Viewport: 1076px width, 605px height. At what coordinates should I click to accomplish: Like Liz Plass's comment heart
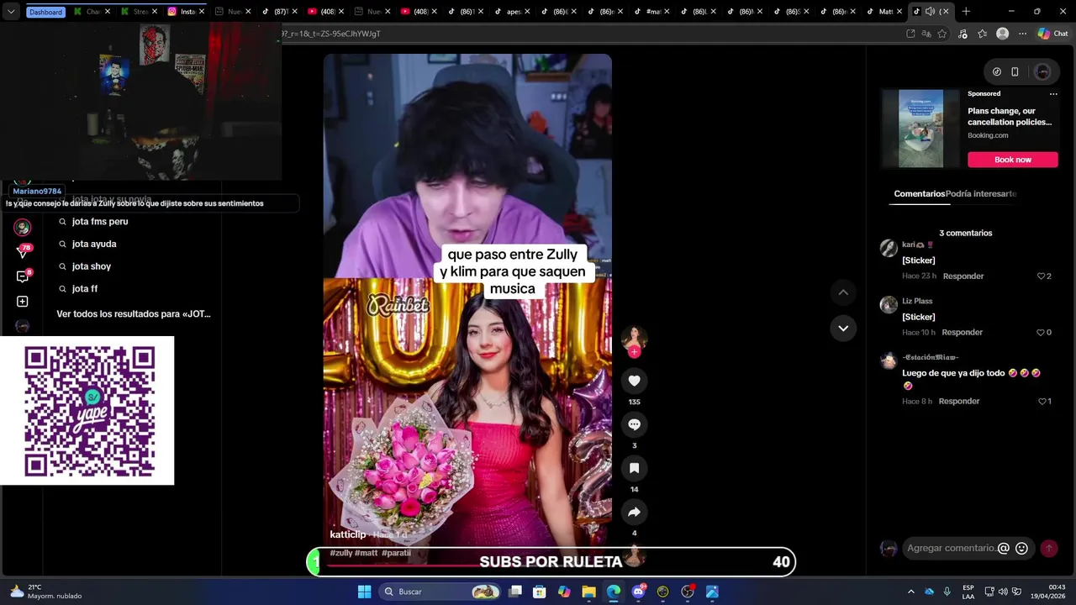1041,333
